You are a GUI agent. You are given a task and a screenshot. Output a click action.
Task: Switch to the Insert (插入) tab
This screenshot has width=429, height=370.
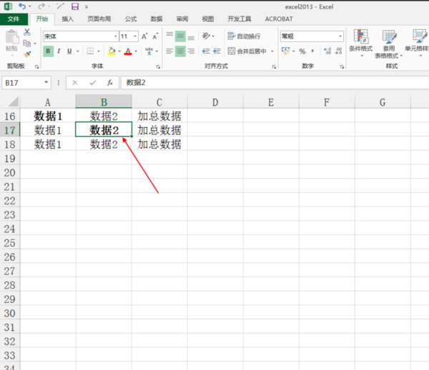click(x=68, y=19)
